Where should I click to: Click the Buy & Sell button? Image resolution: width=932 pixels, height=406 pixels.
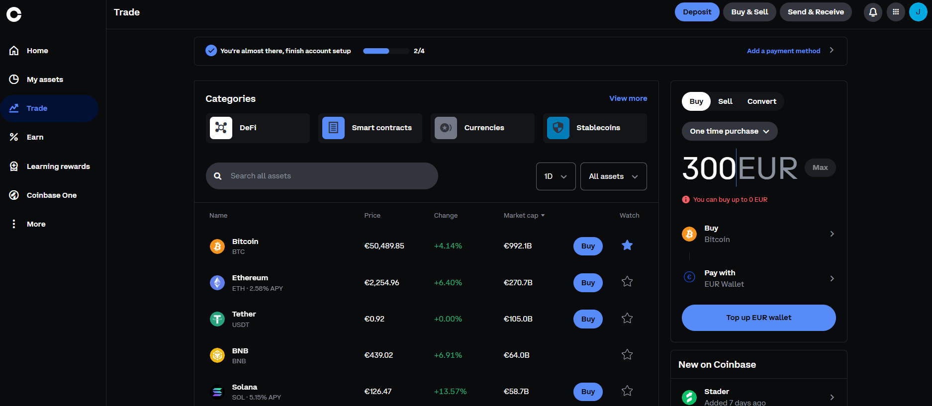pos(749,12)
